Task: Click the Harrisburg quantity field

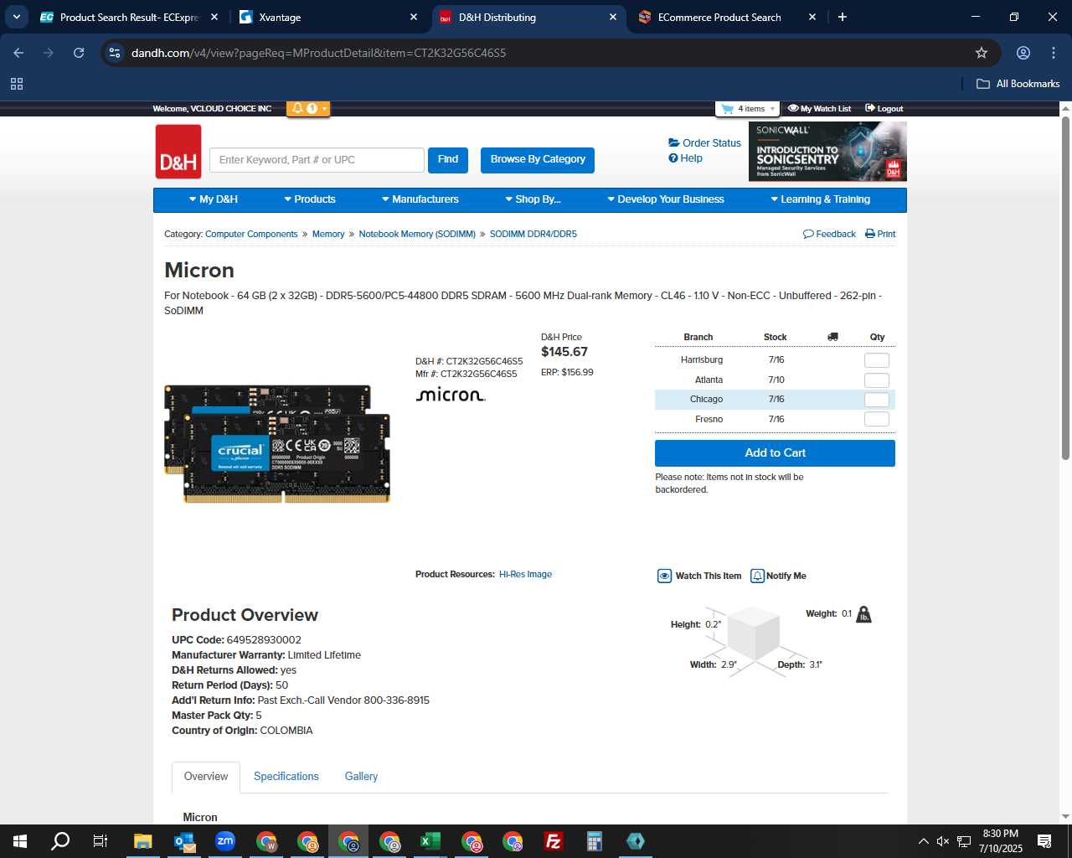Action: [877, 360]
